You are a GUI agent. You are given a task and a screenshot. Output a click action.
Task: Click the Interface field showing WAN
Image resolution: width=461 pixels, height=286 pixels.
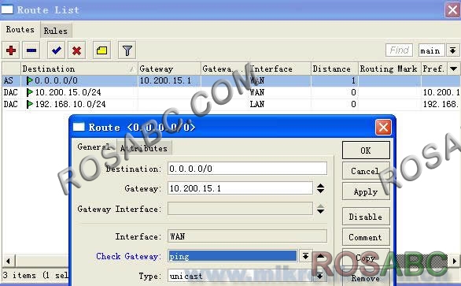click(x=247, y=236)
